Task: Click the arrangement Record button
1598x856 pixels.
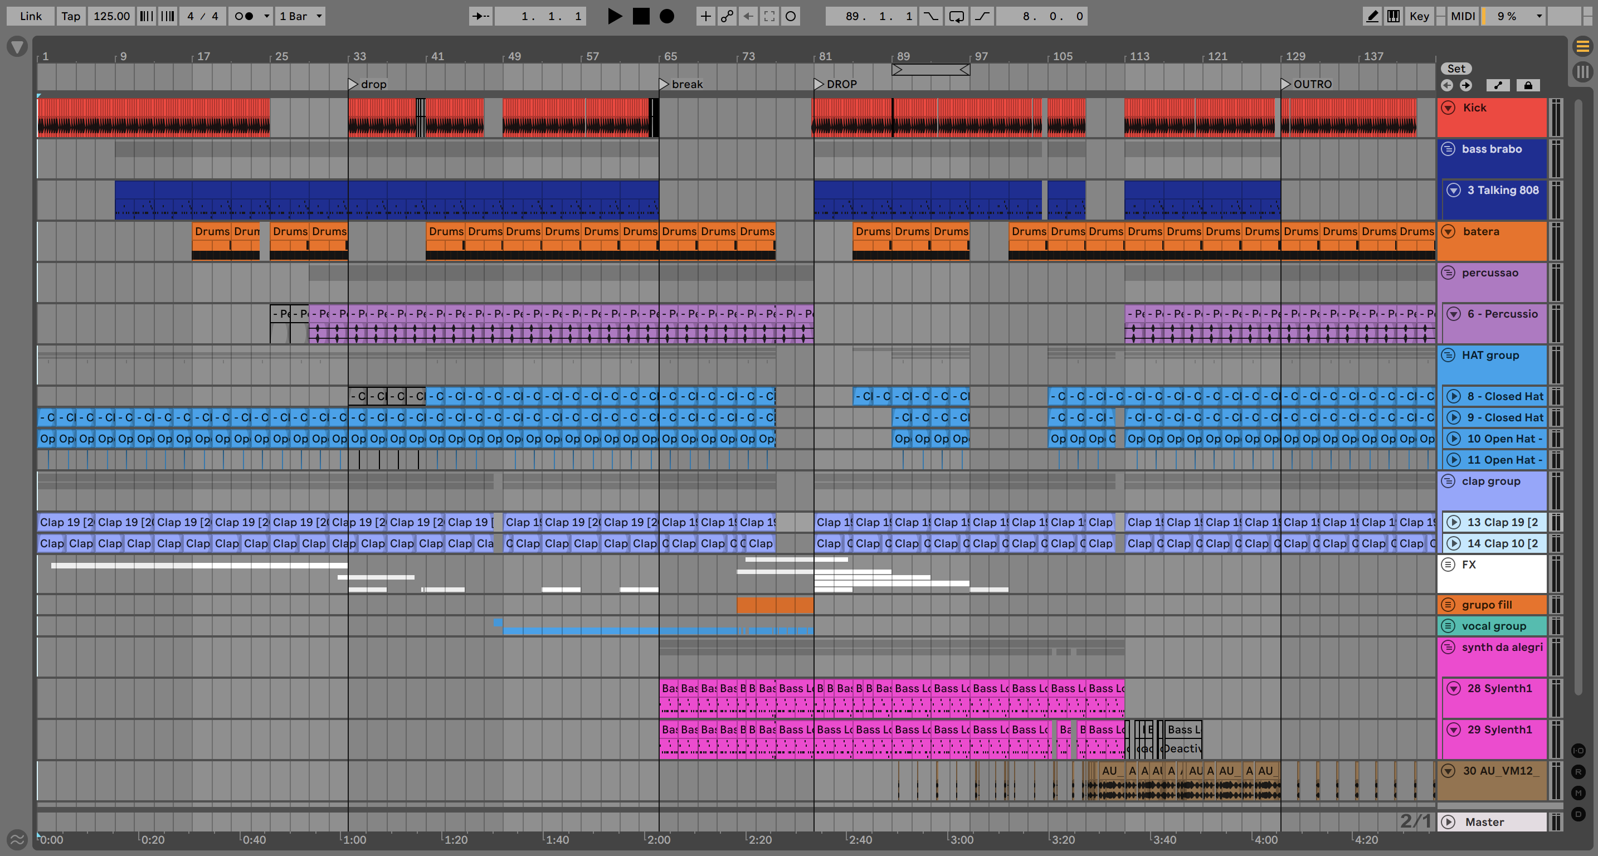Action: (666, 16)
